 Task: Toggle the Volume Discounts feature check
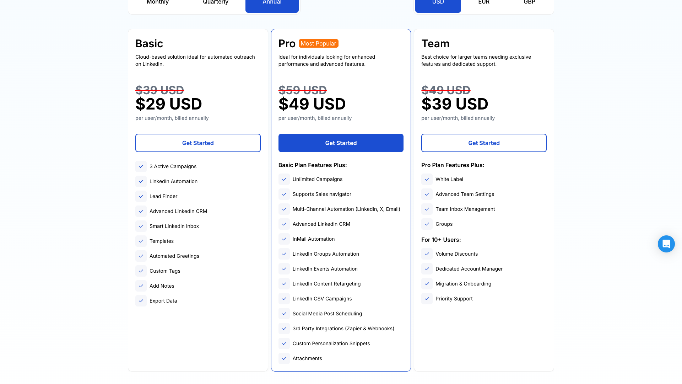(427, 254)
